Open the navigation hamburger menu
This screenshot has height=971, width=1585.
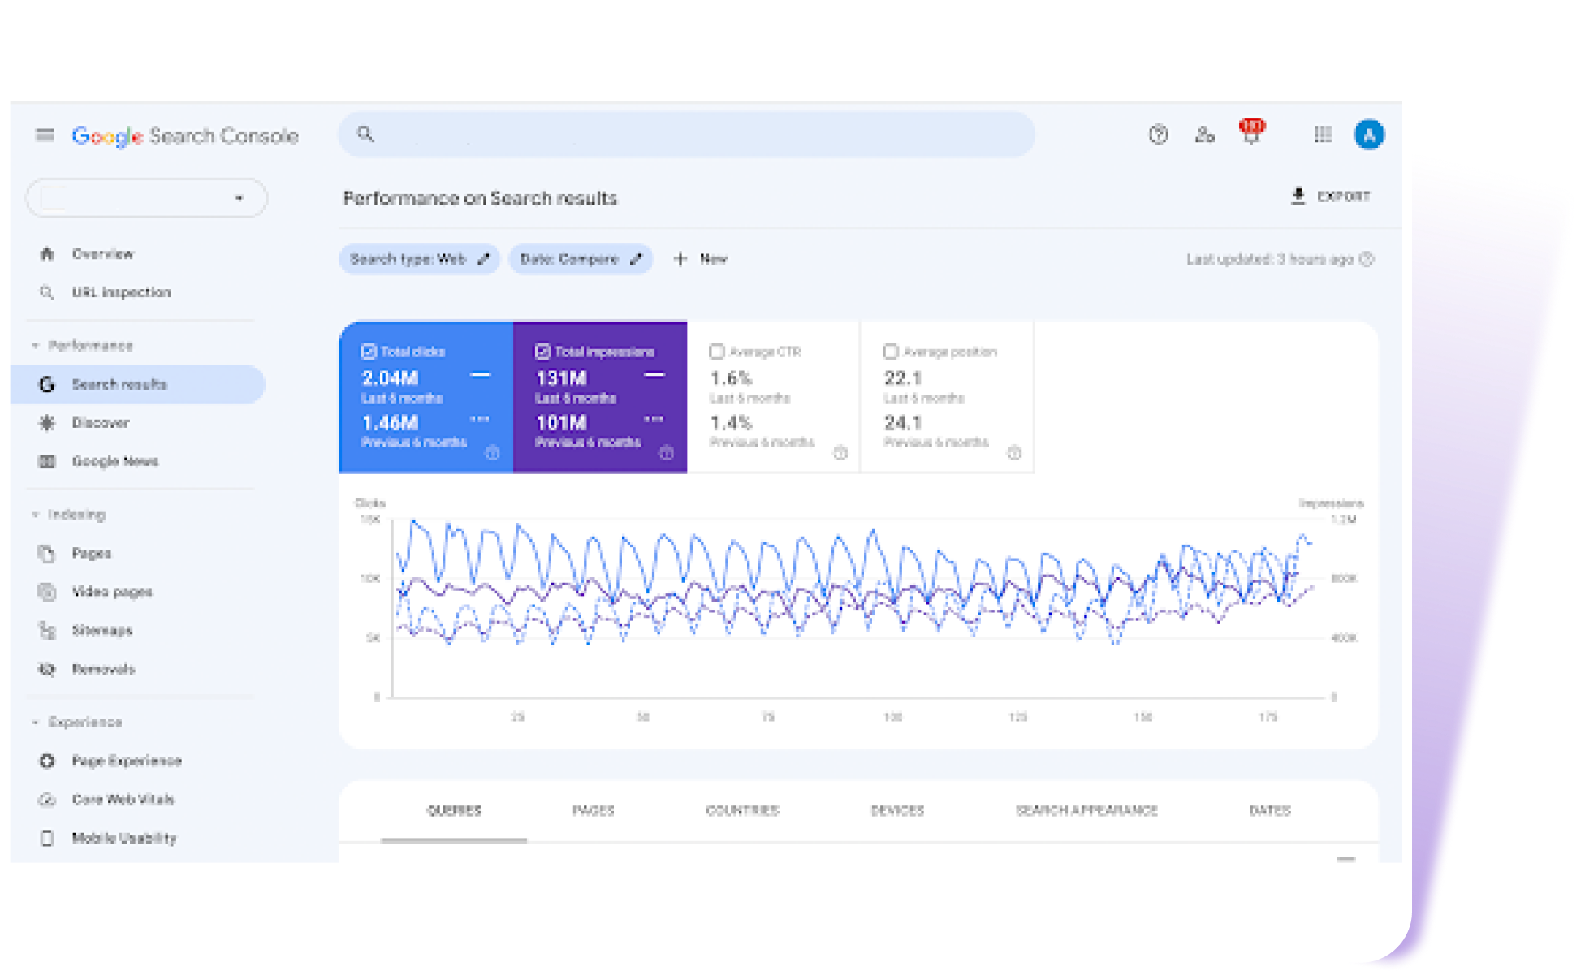coord(45,136)
